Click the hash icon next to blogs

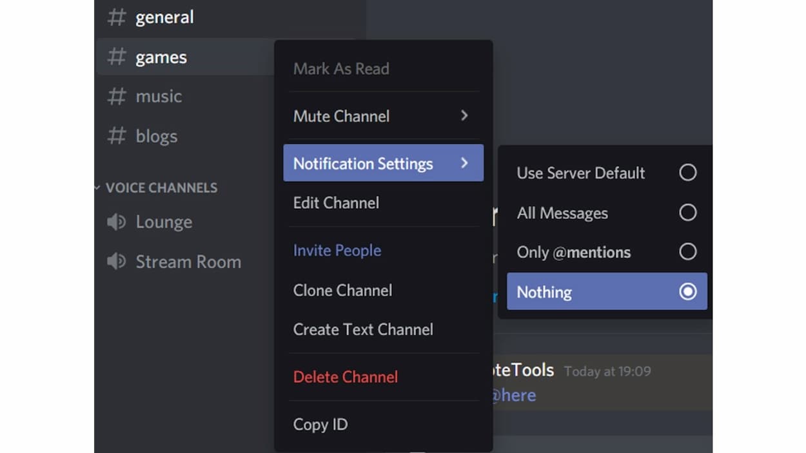[x=116, y=136]
